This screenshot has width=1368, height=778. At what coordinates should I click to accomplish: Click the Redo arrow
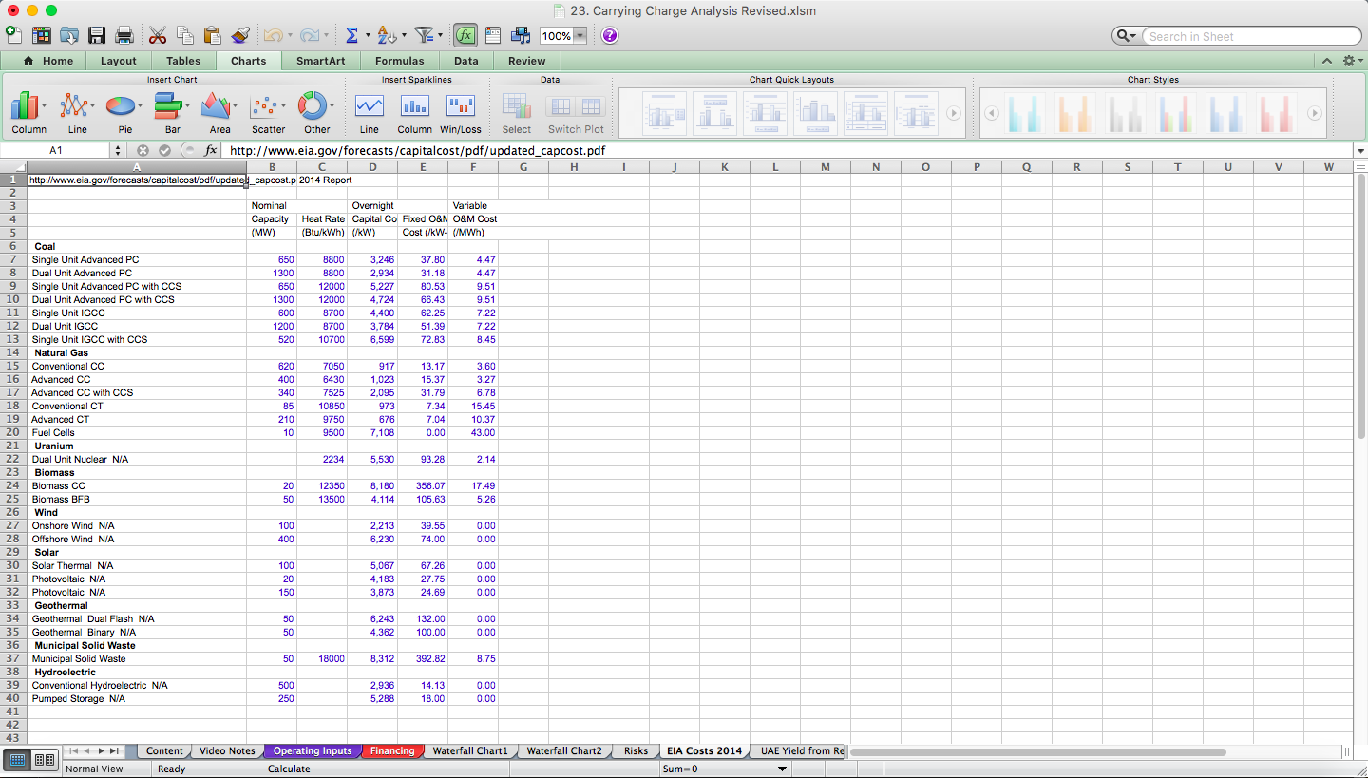pos(309,35)
